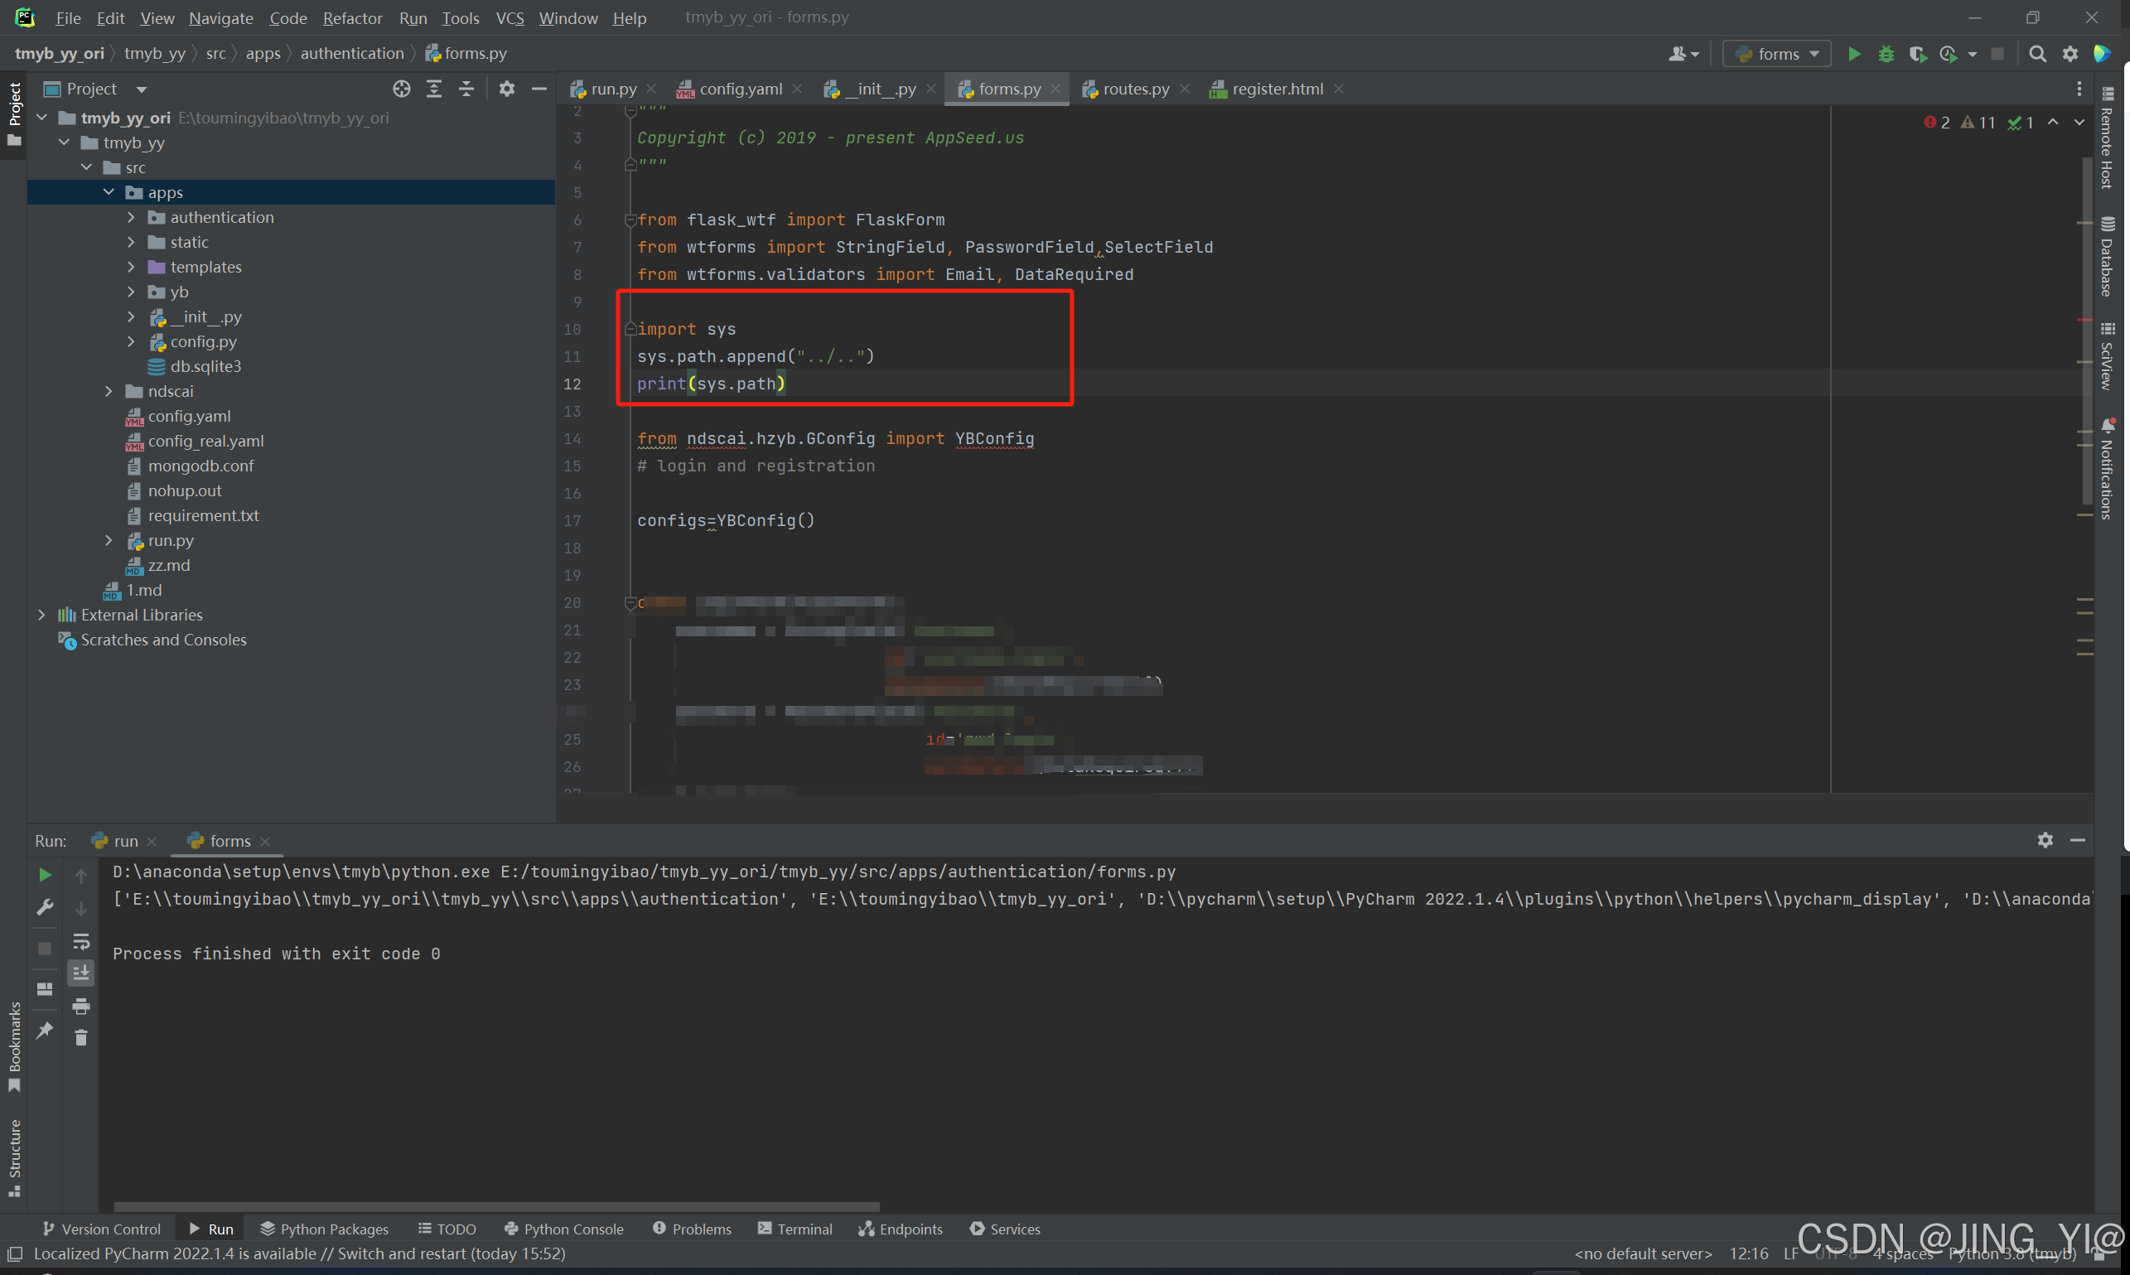Open the Navigate menu
This screenshot has width=2130, height=1275.
click(221, 18)
